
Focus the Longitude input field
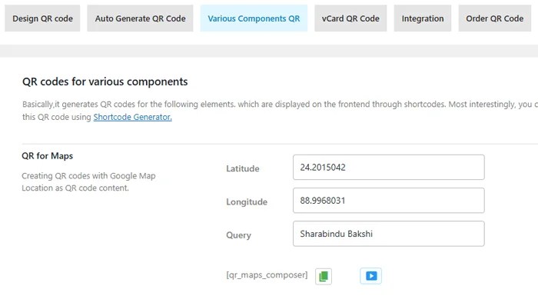coord(389,201)
